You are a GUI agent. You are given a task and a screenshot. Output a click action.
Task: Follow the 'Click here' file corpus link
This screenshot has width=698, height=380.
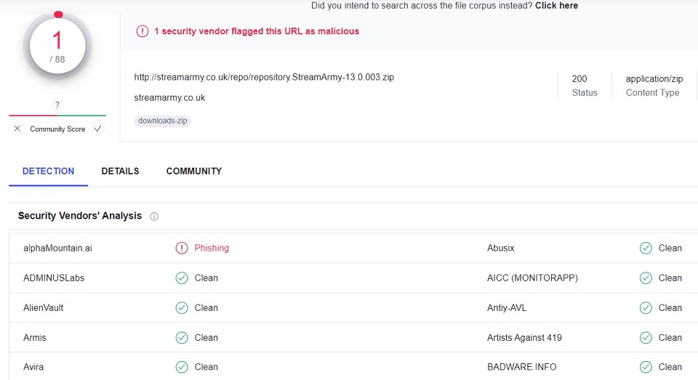point(556,6)
